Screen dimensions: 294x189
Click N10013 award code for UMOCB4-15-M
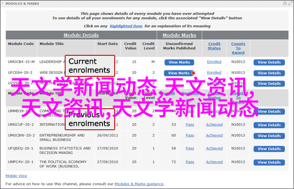click(238, 62)
